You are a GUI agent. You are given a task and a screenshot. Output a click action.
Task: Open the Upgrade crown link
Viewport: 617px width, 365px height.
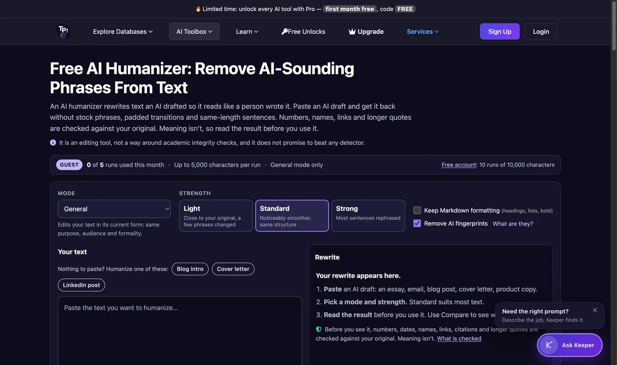point(366,32)
